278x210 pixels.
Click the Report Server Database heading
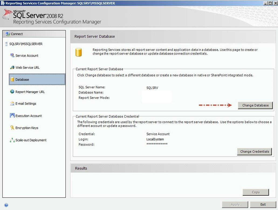pyautogui.click(x=94, y=36)
